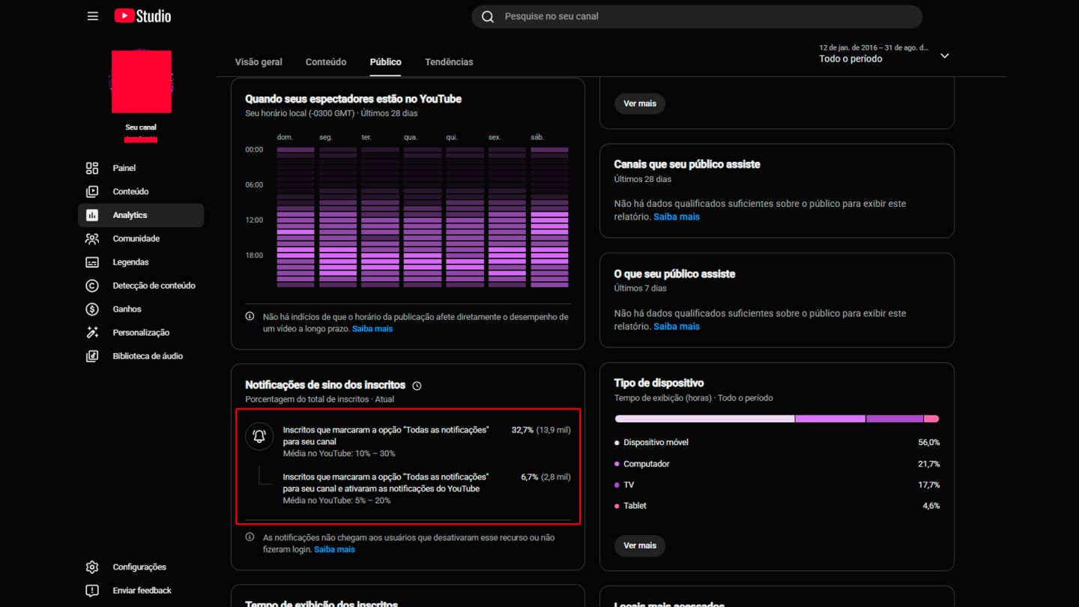Screen dimensions: 1079x607
Task: Select the Público tab
Action: (x=385, y=62)
